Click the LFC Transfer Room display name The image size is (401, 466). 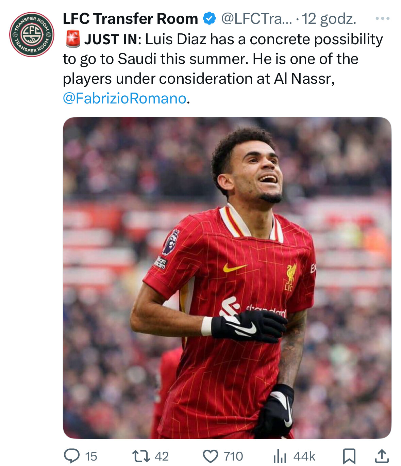click(x=130, y=19)
